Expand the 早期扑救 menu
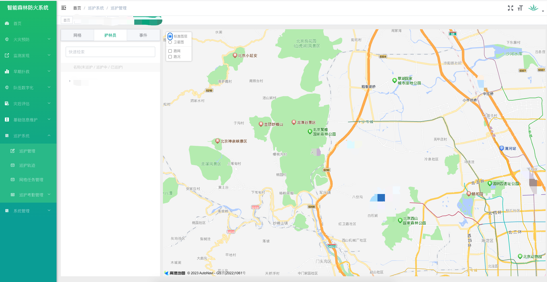Screen dimensions: 547x282 49,71
